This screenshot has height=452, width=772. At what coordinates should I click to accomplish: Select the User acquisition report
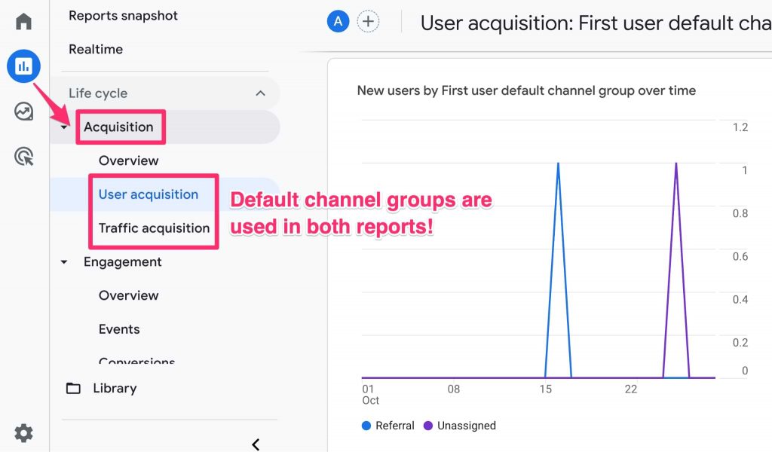point(150,194)
